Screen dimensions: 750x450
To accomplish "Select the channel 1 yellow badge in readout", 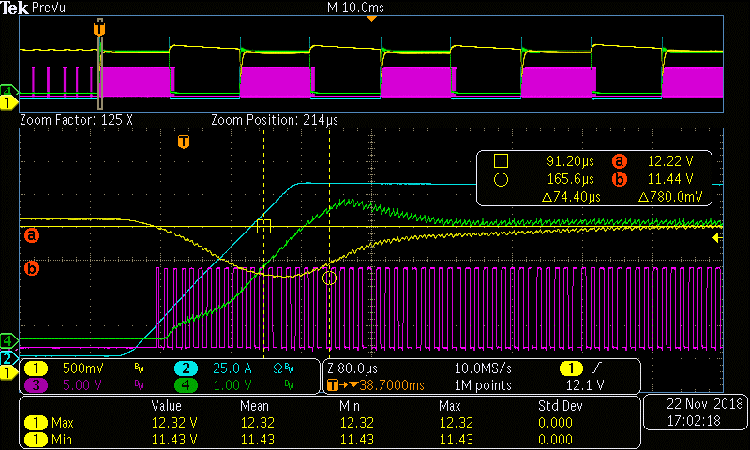I will [x=36, y=368].
